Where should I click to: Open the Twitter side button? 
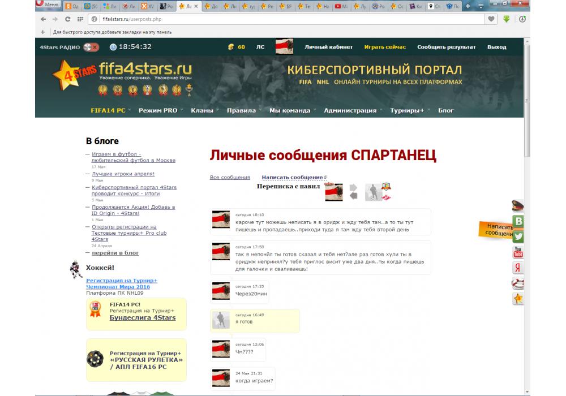pyautogui.click(x=518, y=236)
